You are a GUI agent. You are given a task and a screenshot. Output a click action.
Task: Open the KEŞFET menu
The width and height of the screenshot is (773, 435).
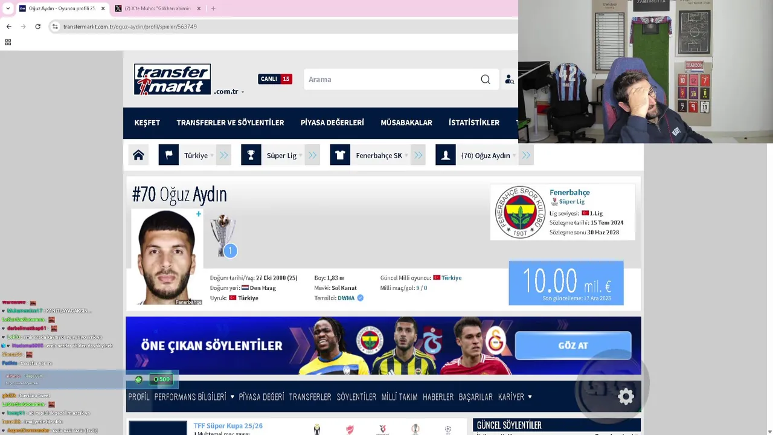(147, 123)
